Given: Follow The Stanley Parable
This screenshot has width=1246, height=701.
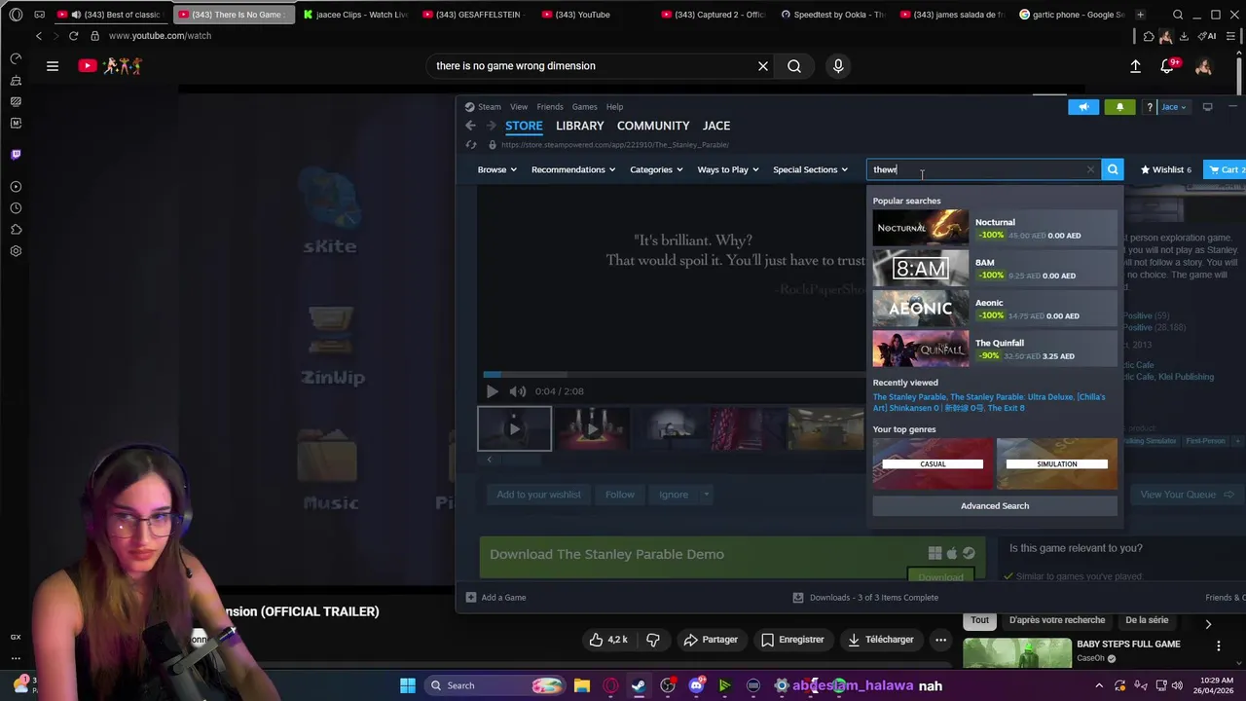Looking at the screenshot, I should click(619, 495).
